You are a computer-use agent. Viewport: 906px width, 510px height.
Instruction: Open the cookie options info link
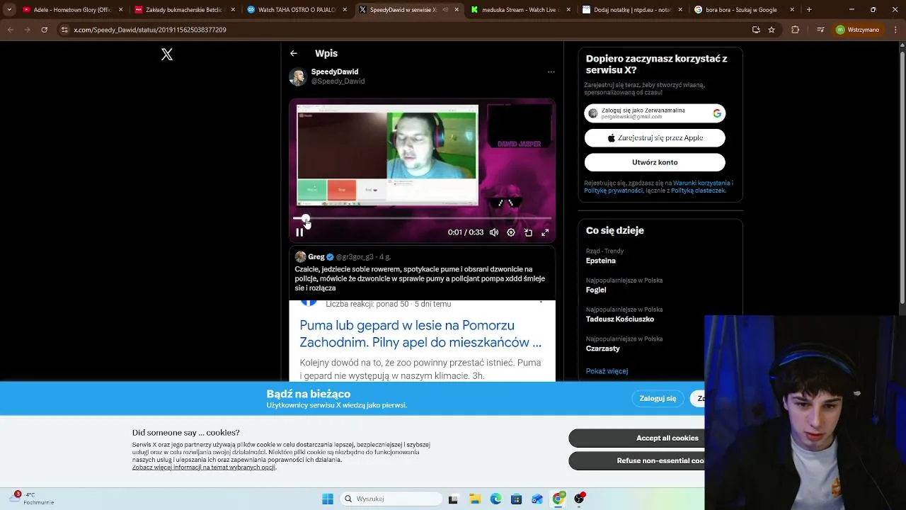tap(204, 467)
